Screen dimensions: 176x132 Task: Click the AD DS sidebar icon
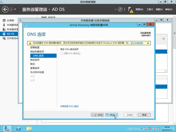pyautogui.click(x=4, y=34)
